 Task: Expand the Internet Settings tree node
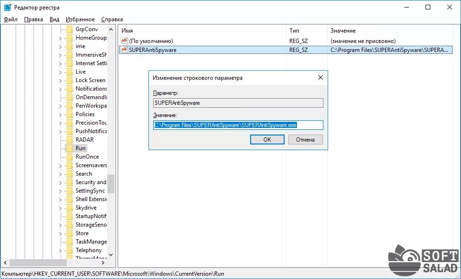(60, 64)
